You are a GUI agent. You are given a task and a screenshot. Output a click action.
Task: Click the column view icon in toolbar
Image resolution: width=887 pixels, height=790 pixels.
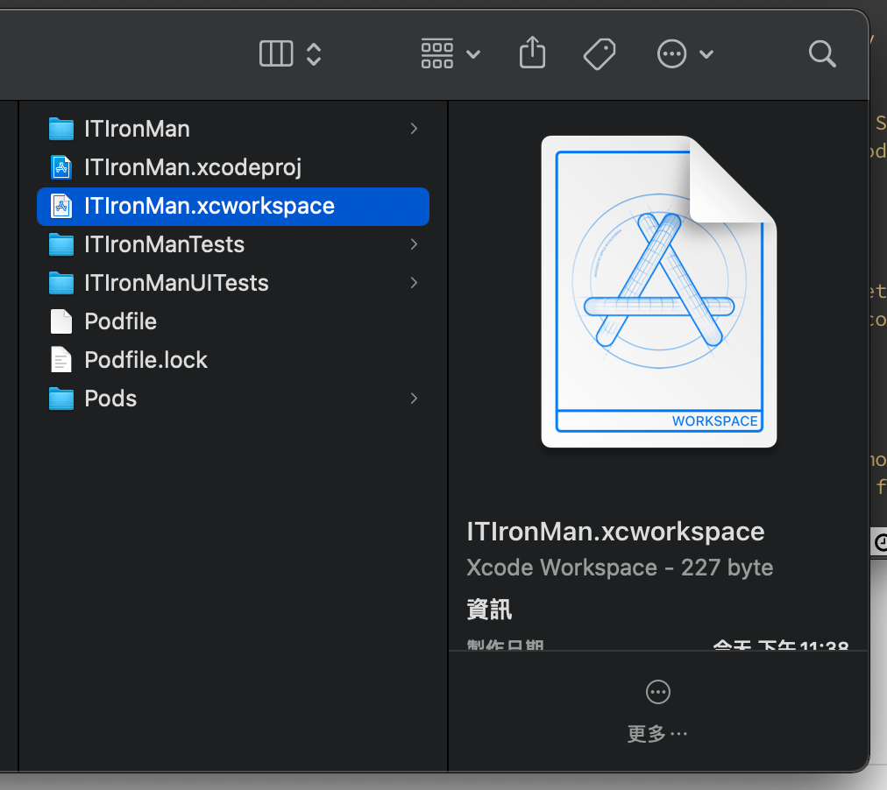[x=276, y=54]
